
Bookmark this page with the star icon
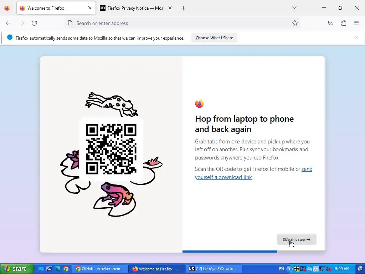coord(295,23)
